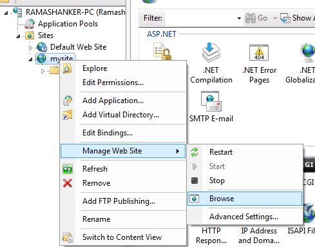Choose Explore from the context menu
Image resolution: width=315 pixels, height=247 pixels.
(x=123, y=68)
